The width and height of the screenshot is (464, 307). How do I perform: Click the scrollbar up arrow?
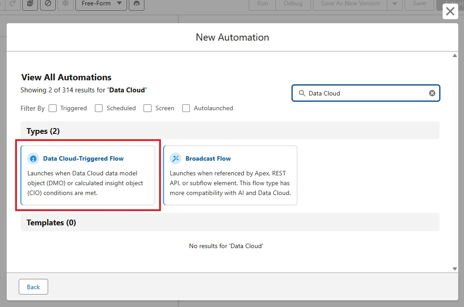point(455,56)
